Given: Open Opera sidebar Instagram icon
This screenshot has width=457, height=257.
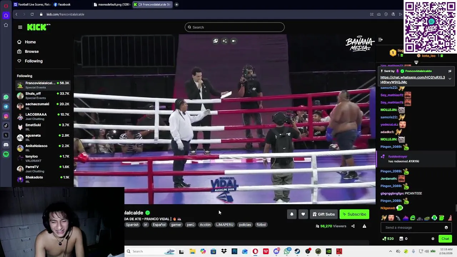Looking at the screenshot, I should [6, 116].
